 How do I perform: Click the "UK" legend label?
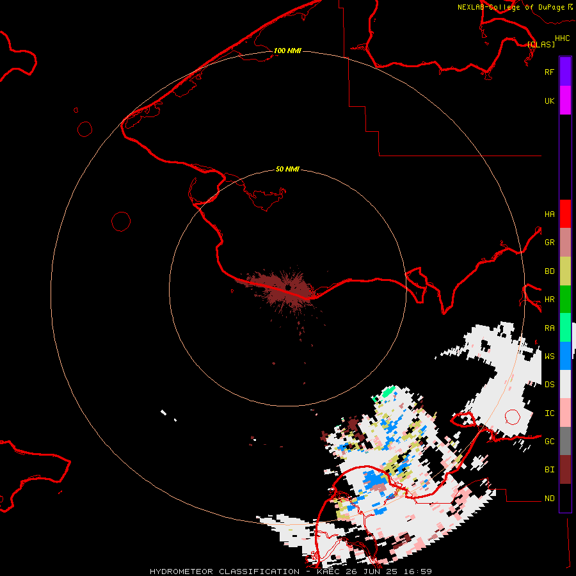tap(549, 100)
